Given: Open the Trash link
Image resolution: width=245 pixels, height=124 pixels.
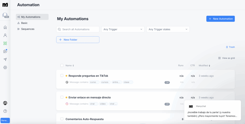Looking at the screenshot, I should pyautogui.click(x=230, y=47).
